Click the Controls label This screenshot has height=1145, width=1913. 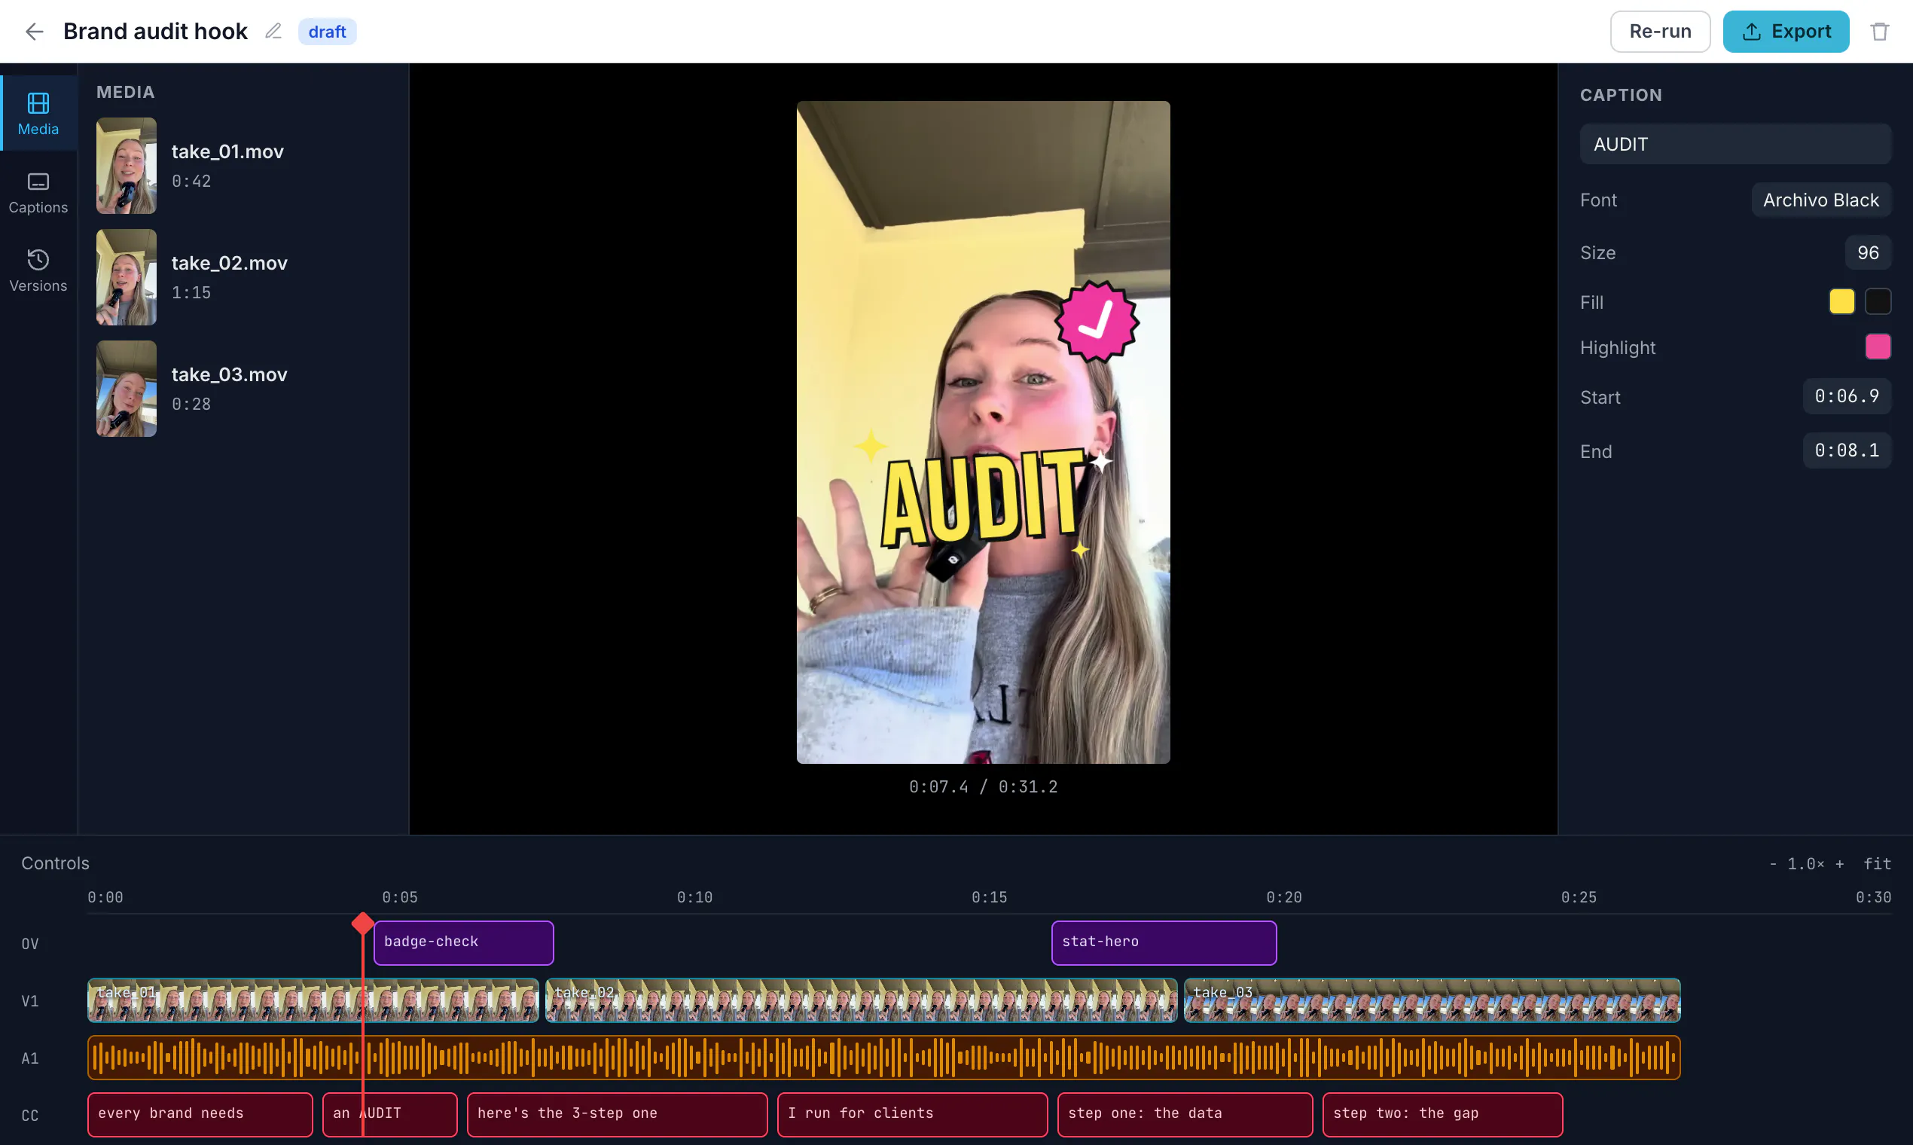click(x=56, y=863)
